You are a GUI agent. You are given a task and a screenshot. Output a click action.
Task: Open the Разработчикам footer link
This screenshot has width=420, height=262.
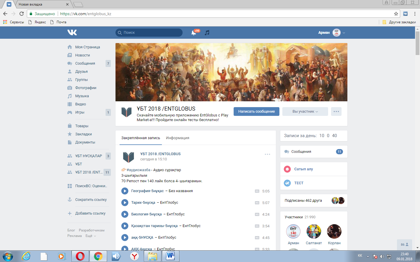[x=92, y=230]
